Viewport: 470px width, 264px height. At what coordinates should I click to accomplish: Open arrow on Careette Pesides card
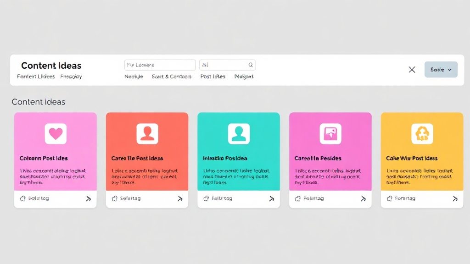click(x=364, y=198)
